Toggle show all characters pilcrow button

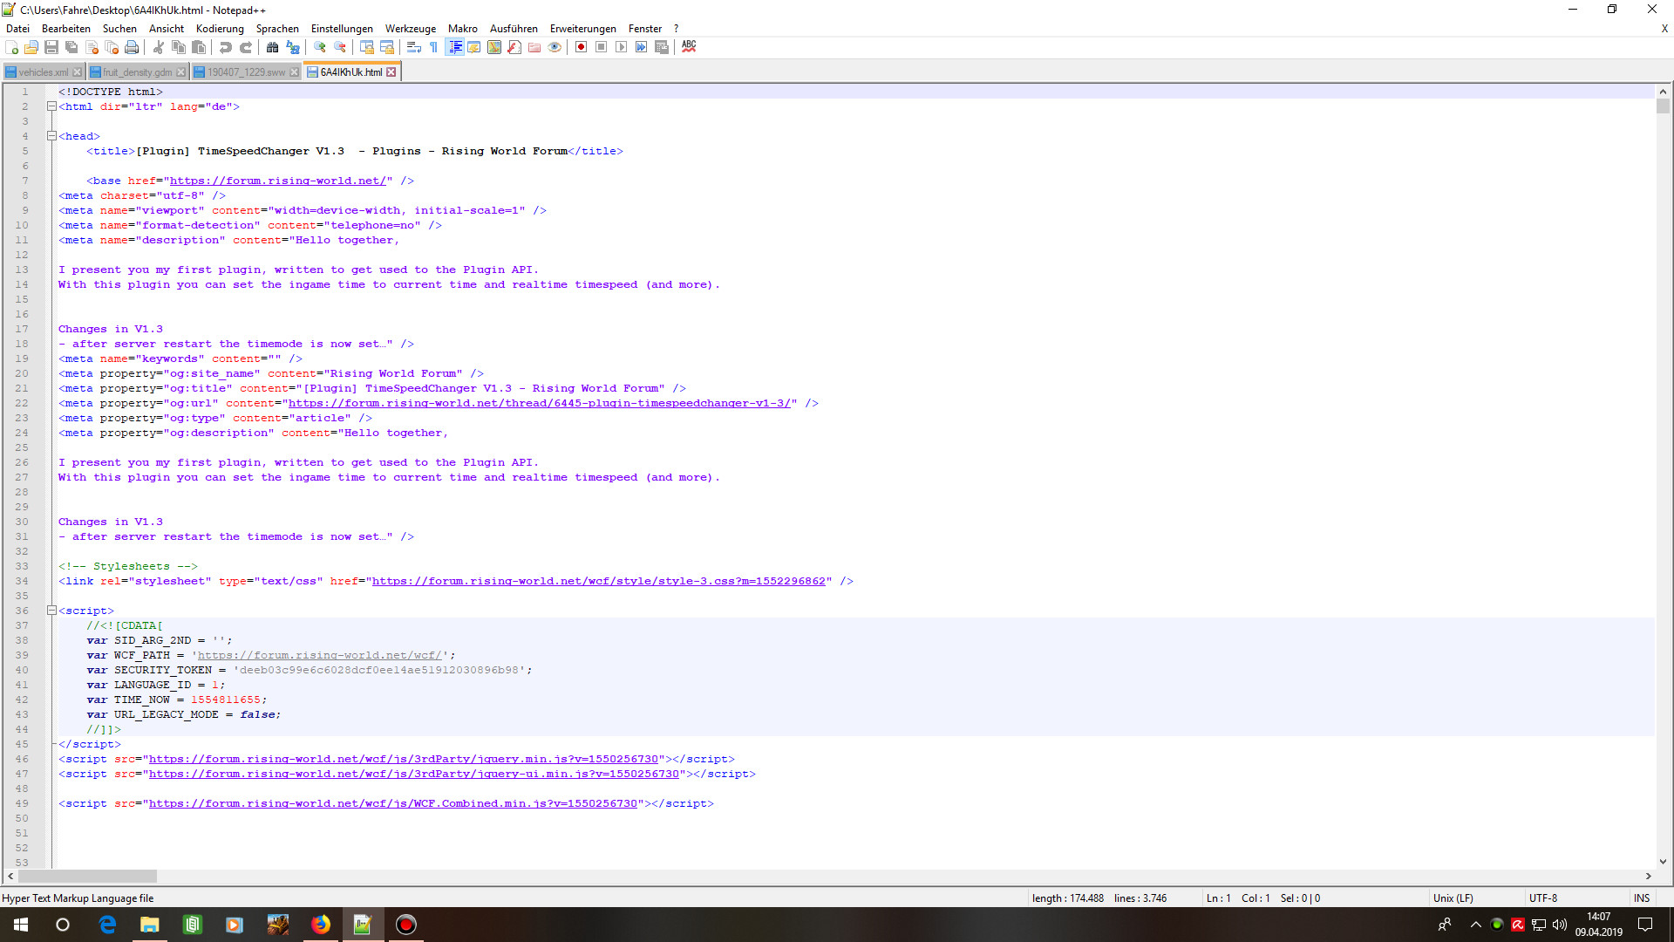coord(433,47)
